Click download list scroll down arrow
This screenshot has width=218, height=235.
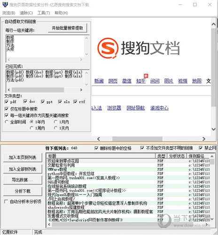pyautogui.click(x=212, y=219)
